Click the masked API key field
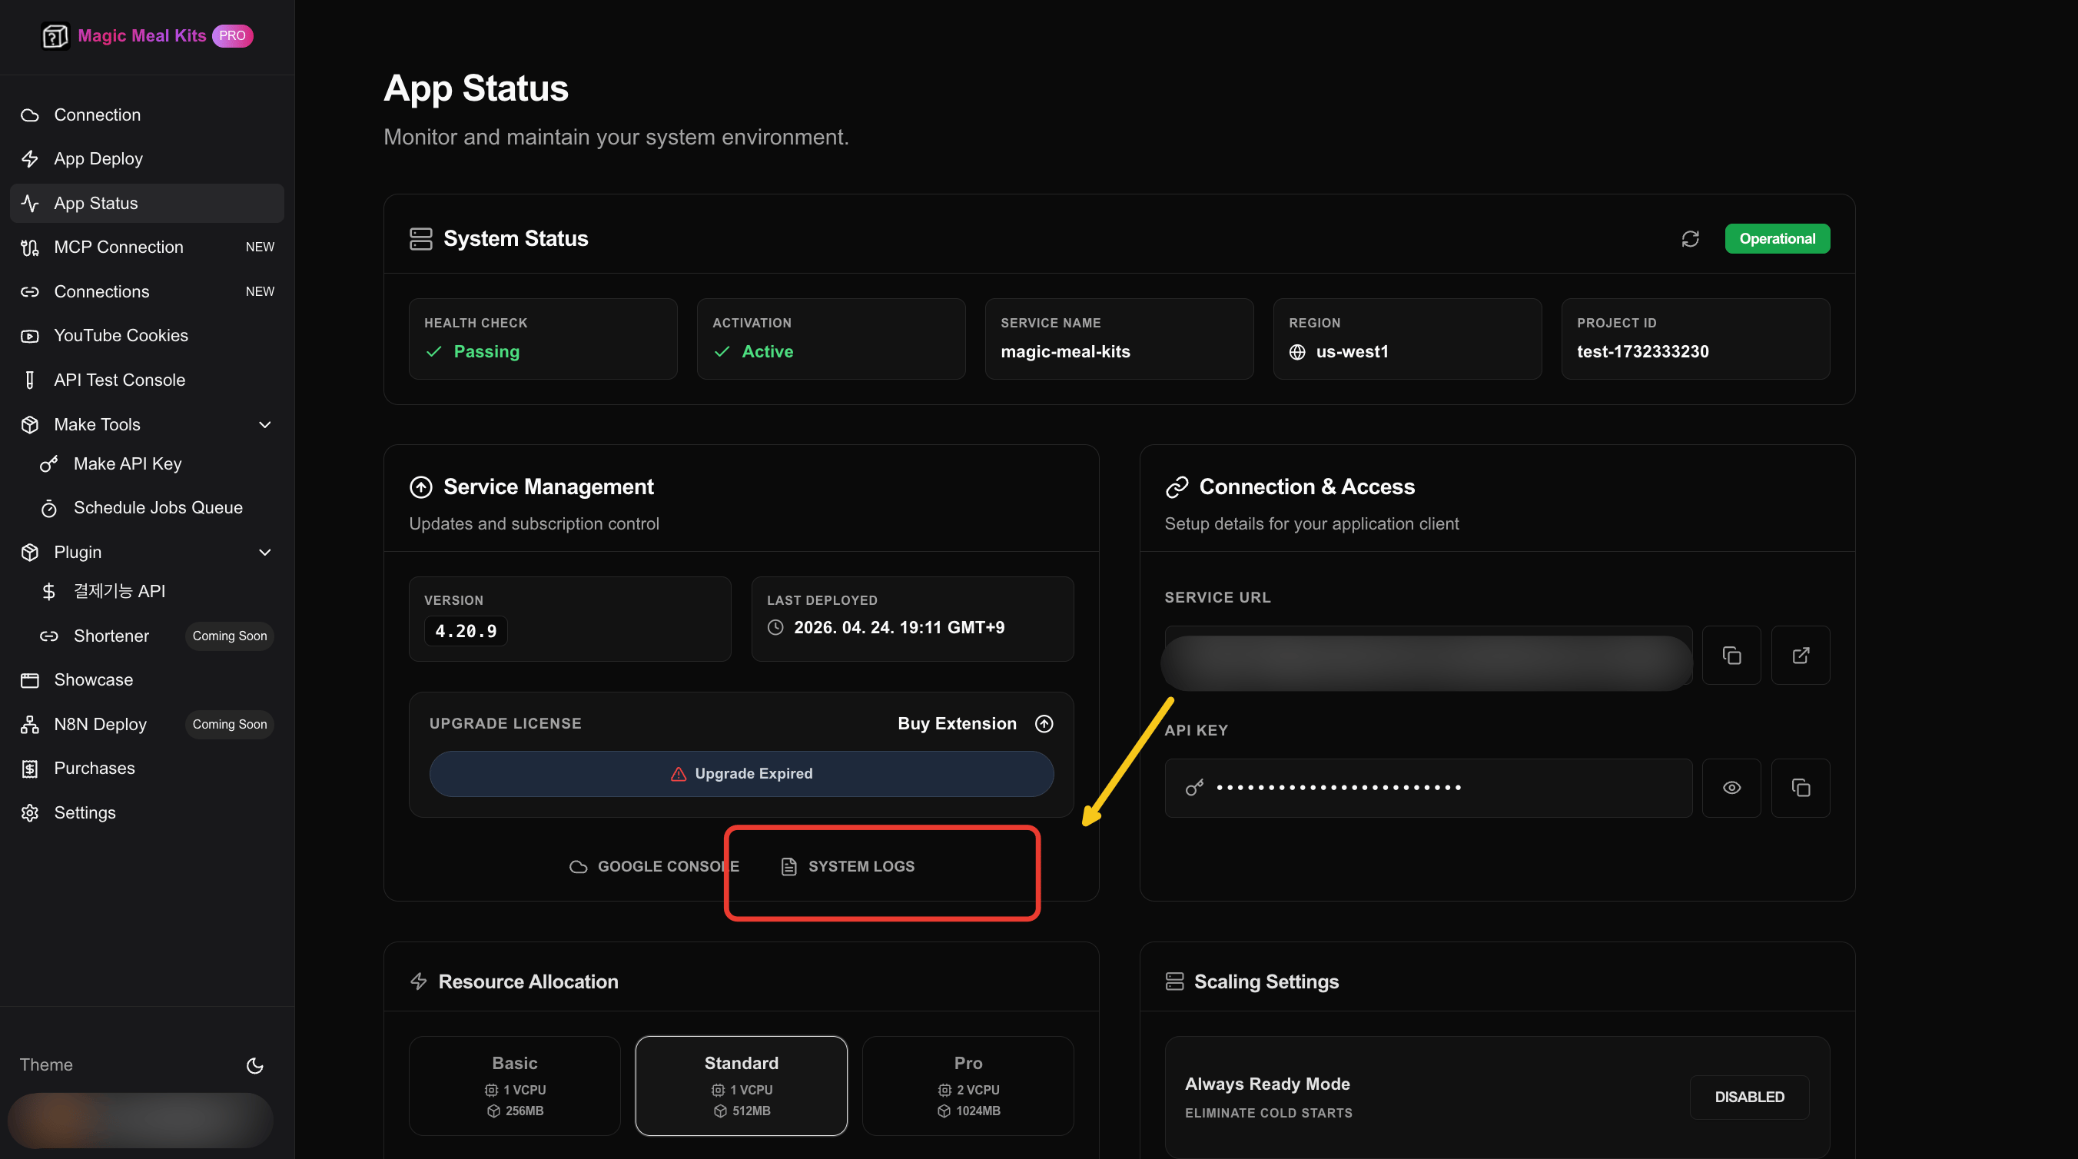The width and height of the screenshot is (2078, 1159). tap(1428, 788)
